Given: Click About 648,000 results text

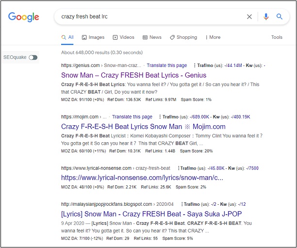Looking at the screenshot, I should (x=102, y=52).
